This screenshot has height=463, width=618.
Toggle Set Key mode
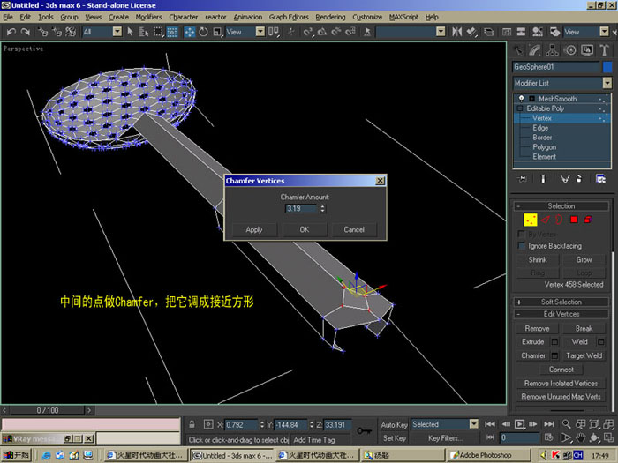(394, 437)
